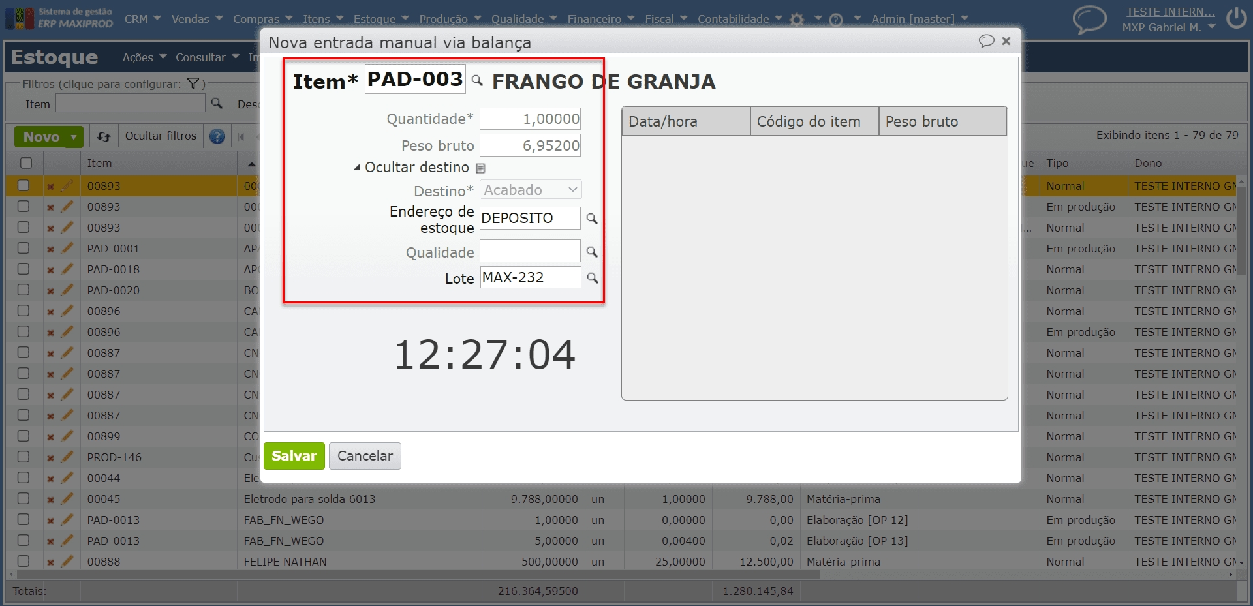Open the MXP Gabriel M. user dropdown
This screenshot has height=606, width=1253.
(x=1169, y=27)
